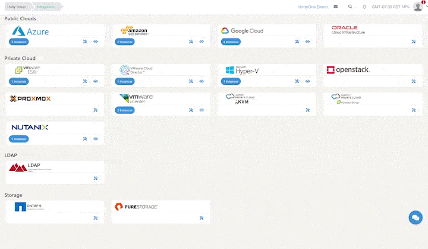The image size is (428, 249).
Task: Open notifications bell icon
Action: click(364, 7)
